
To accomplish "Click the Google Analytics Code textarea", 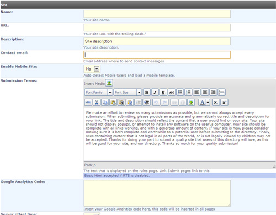I will click(157, 193).
